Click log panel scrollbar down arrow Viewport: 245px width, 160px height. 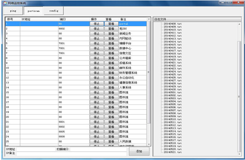(x=239, y=154)
